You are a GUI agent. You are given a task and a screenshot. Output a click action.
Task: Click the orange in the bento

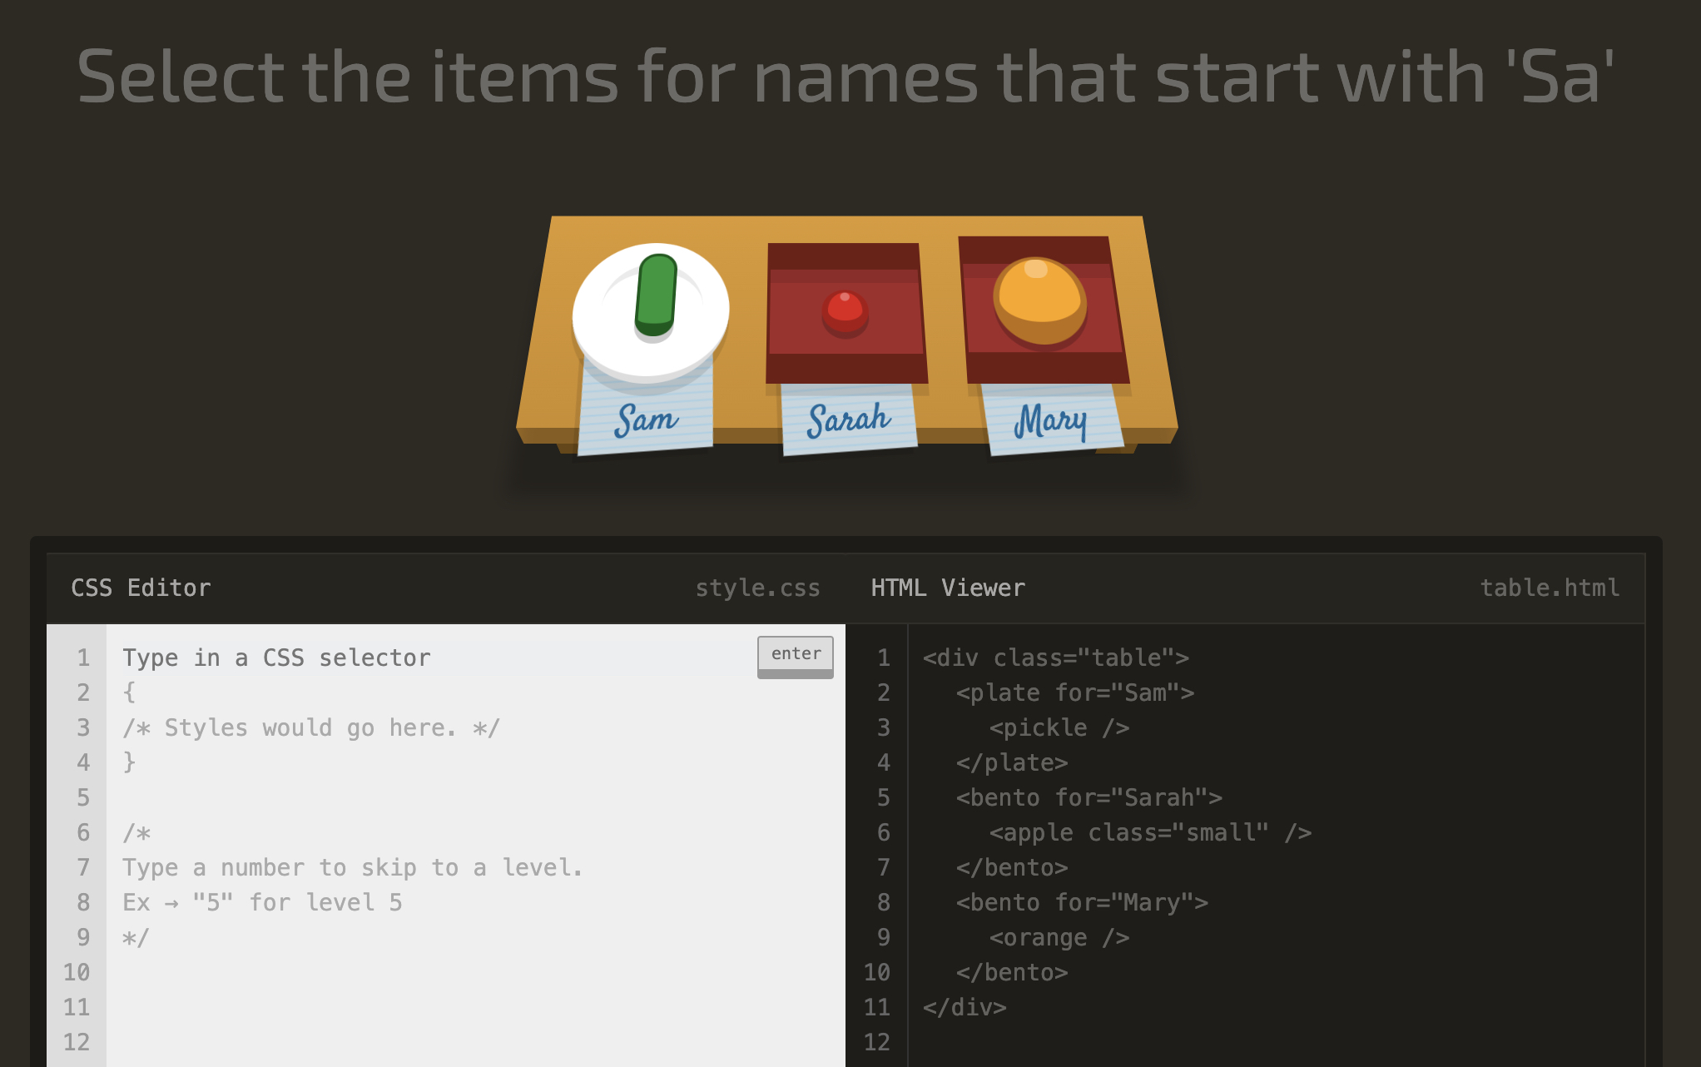(1039, 299)
